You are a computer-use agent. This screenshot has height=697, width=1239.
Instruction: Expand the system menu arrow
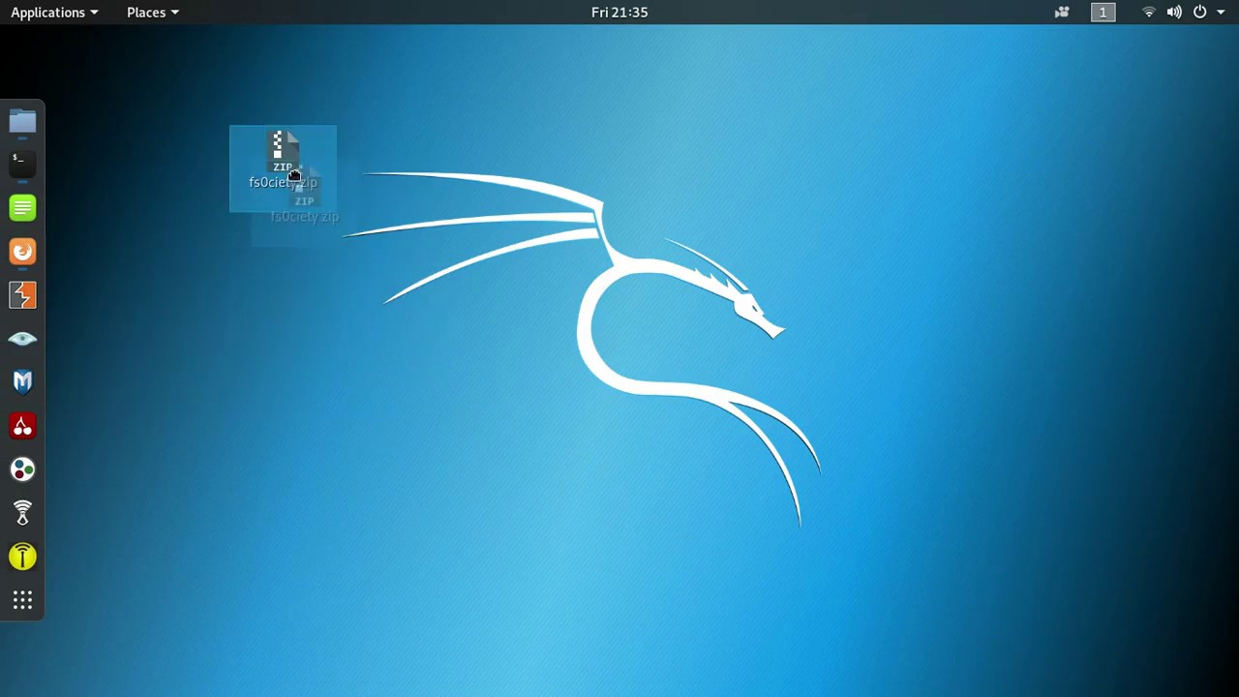point(1221,13)
